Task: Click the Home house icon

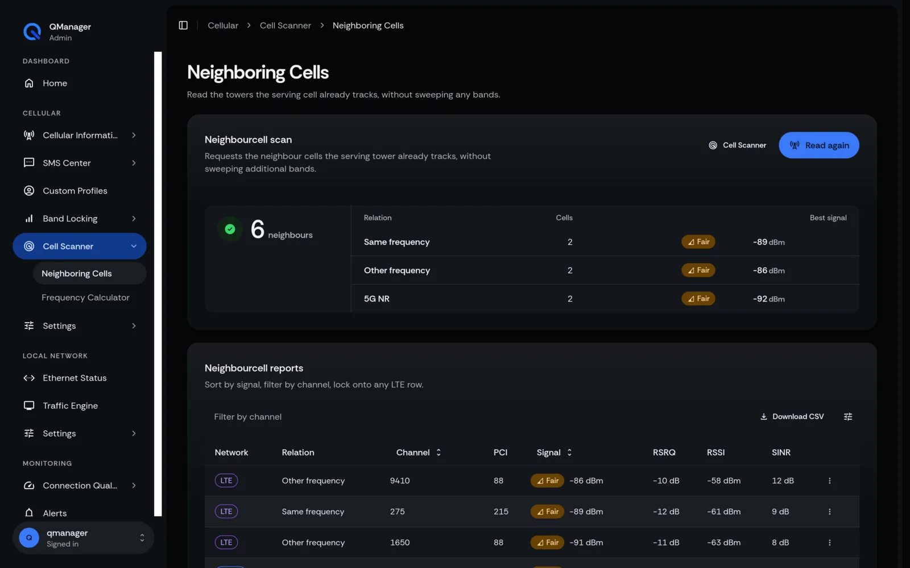Action: (29, 83)
